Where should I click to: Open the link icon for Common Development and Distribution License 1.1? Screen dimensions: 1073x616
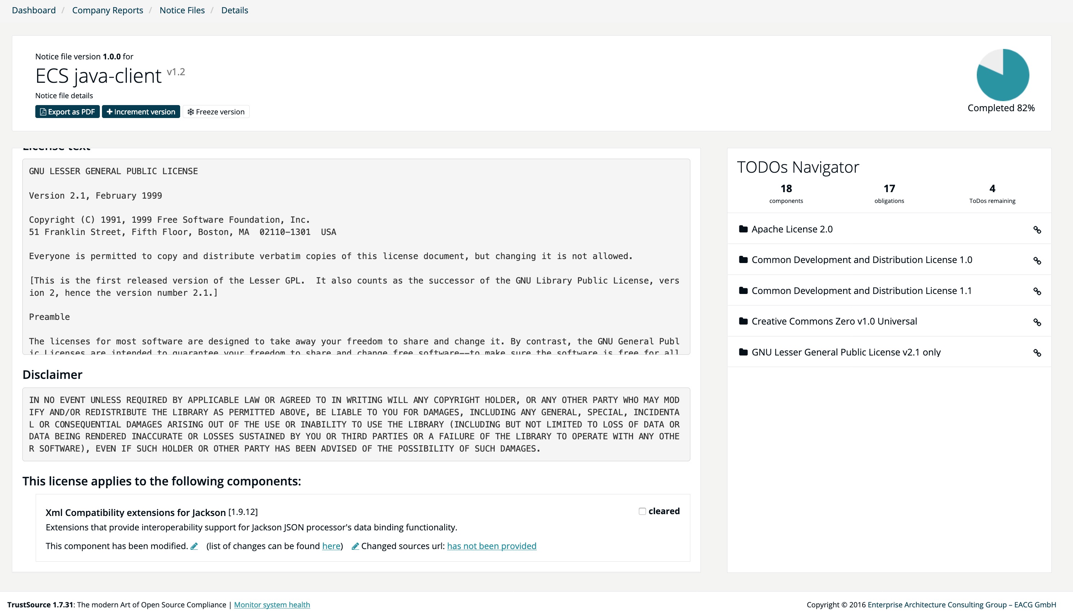1037,291
